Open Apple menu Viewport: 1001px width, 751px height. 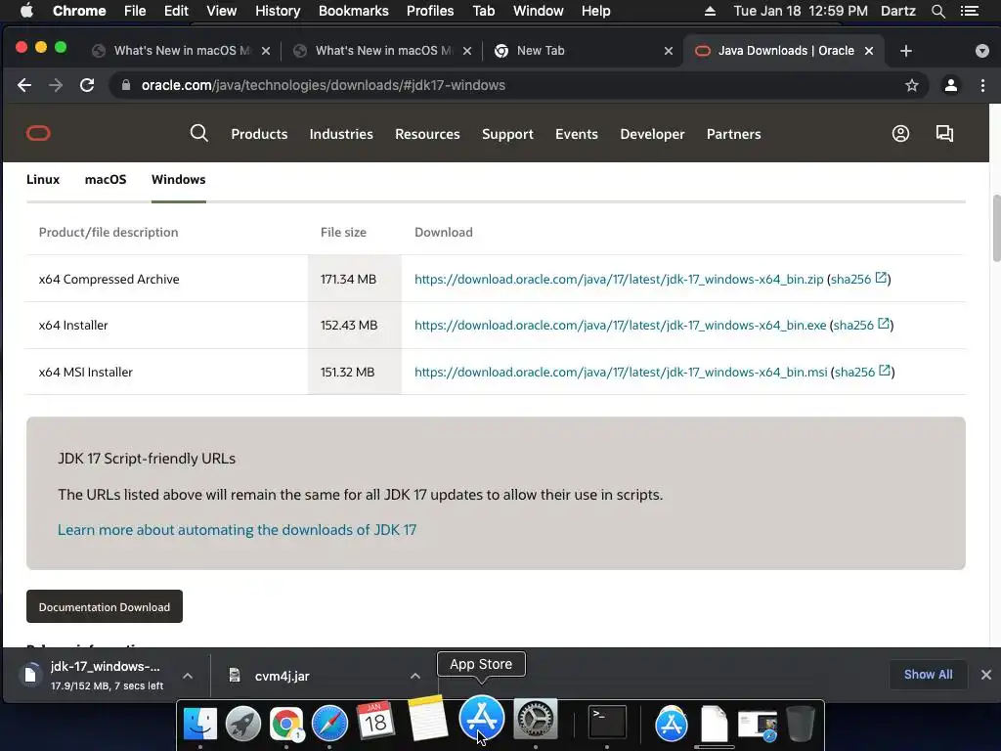(x=26, y=11)
